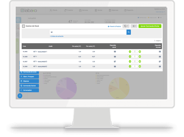Click the yellow 2018 pie chart
The height and width of the screenshot is (137, 184).
(119, 88)
